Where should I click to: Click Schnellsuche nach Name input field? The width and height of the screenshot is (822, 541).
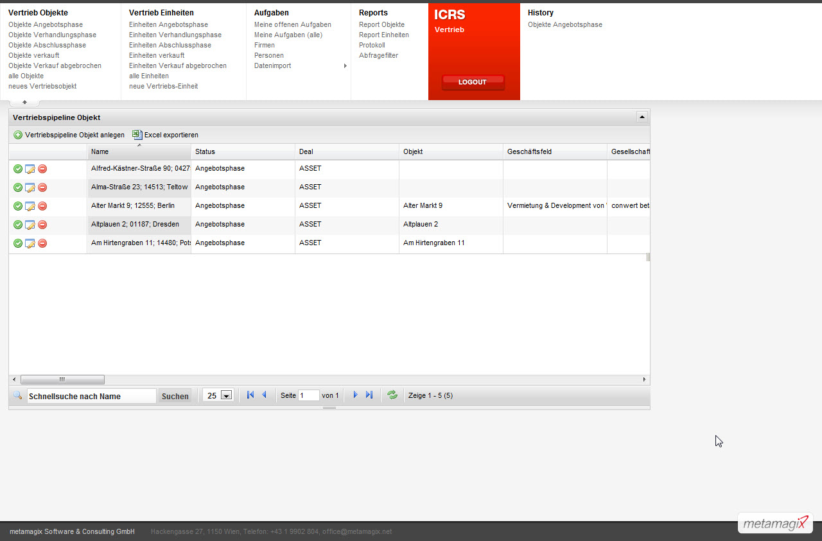coord(92,396)
